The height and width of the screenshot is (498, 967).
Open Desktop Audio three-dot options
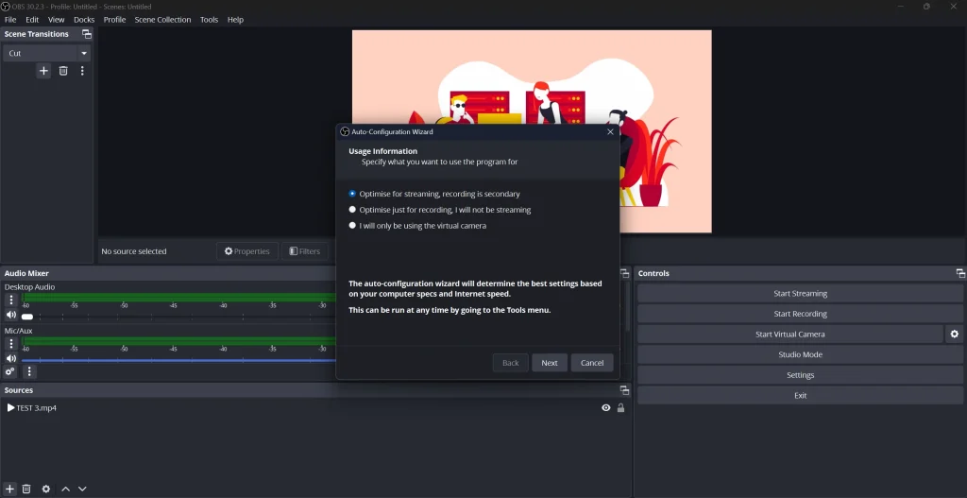coord(10,300)
